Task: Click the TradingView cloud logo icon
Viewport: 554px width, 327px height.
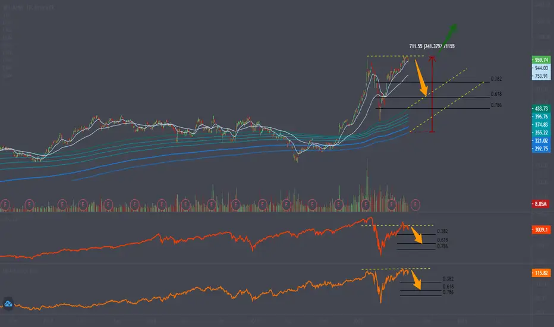Action: (8, 304)
